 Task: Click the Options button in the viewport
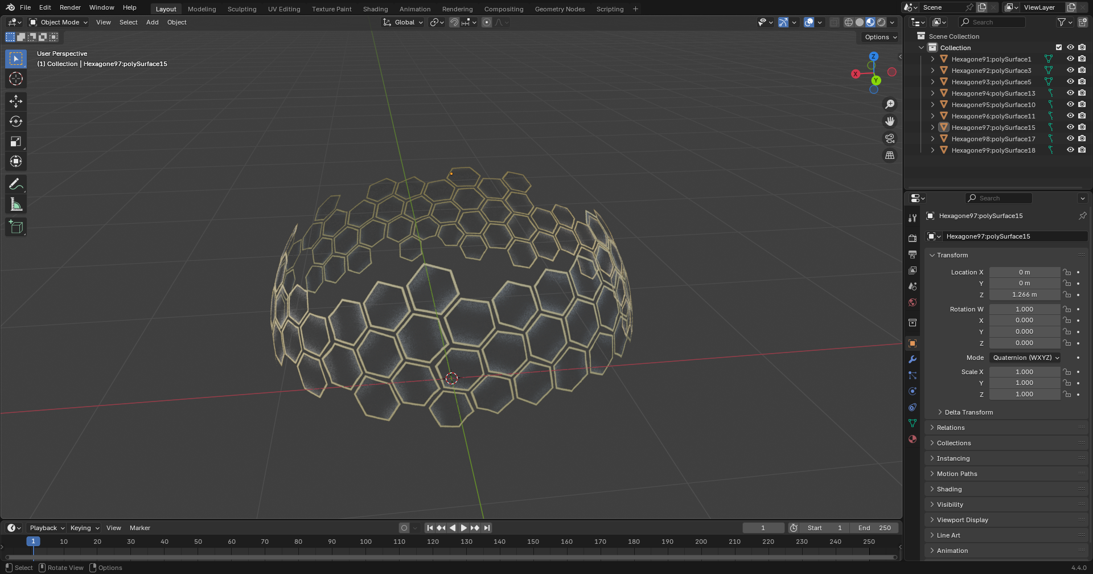coord(880,37)
